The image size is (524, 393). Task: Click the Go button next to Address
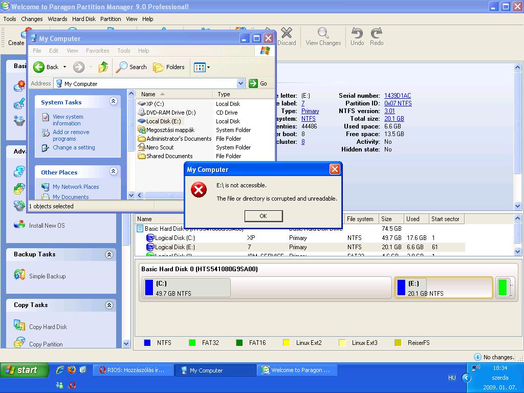(258, 83)
